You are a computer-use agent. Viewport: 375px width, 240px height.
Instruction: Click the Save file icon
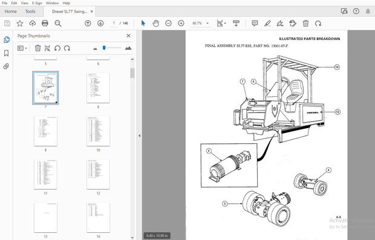[x=7, y=23]
